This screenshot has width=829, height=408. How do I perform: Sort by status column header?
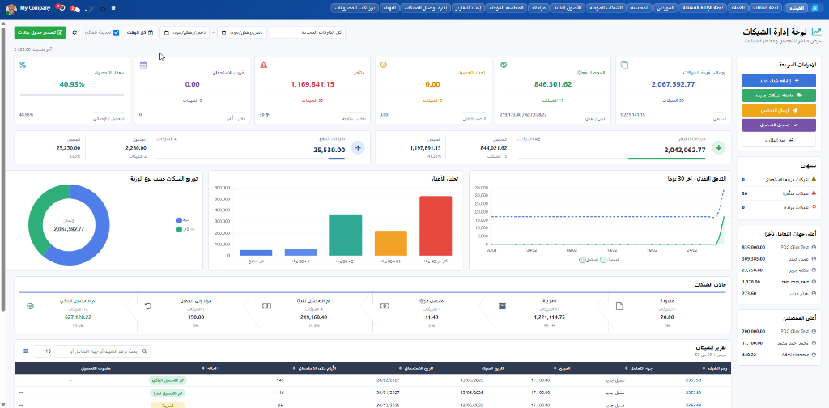click(210, 368)
